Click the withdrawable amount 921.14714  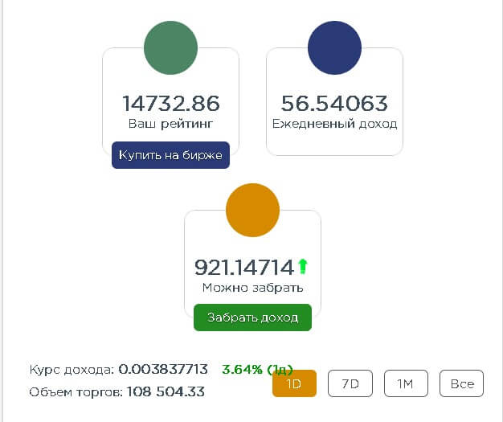coord(244,268)
